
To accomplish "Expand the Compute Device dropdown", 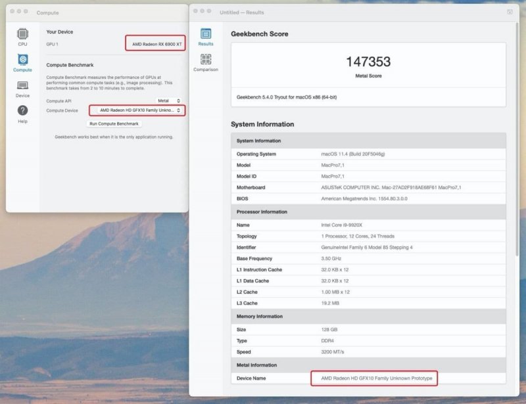I will [139, 110].
